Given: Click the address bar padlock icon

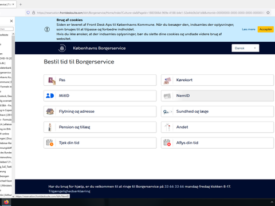Looking at the screenshot, I should tap(34, 13).
